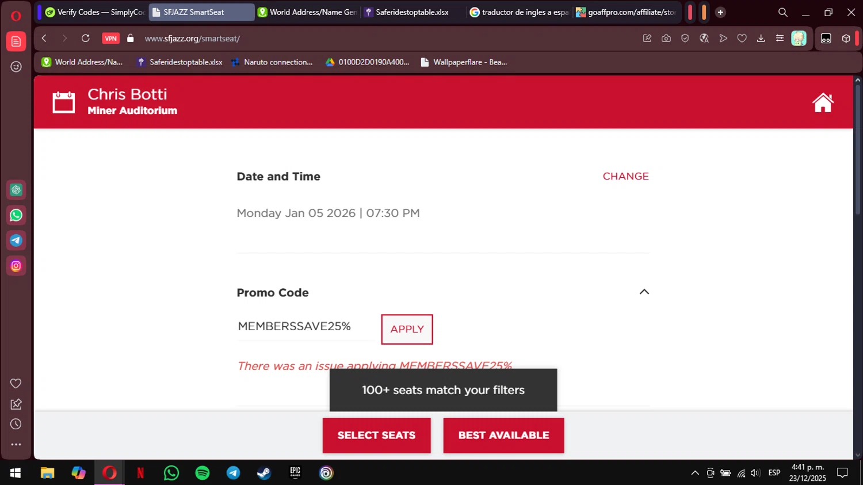Switch to Verify Codes — SimplyCodes tab
The height and width of the screenshot is (485, 863).
pyautogui.click(x=95, y=12)
